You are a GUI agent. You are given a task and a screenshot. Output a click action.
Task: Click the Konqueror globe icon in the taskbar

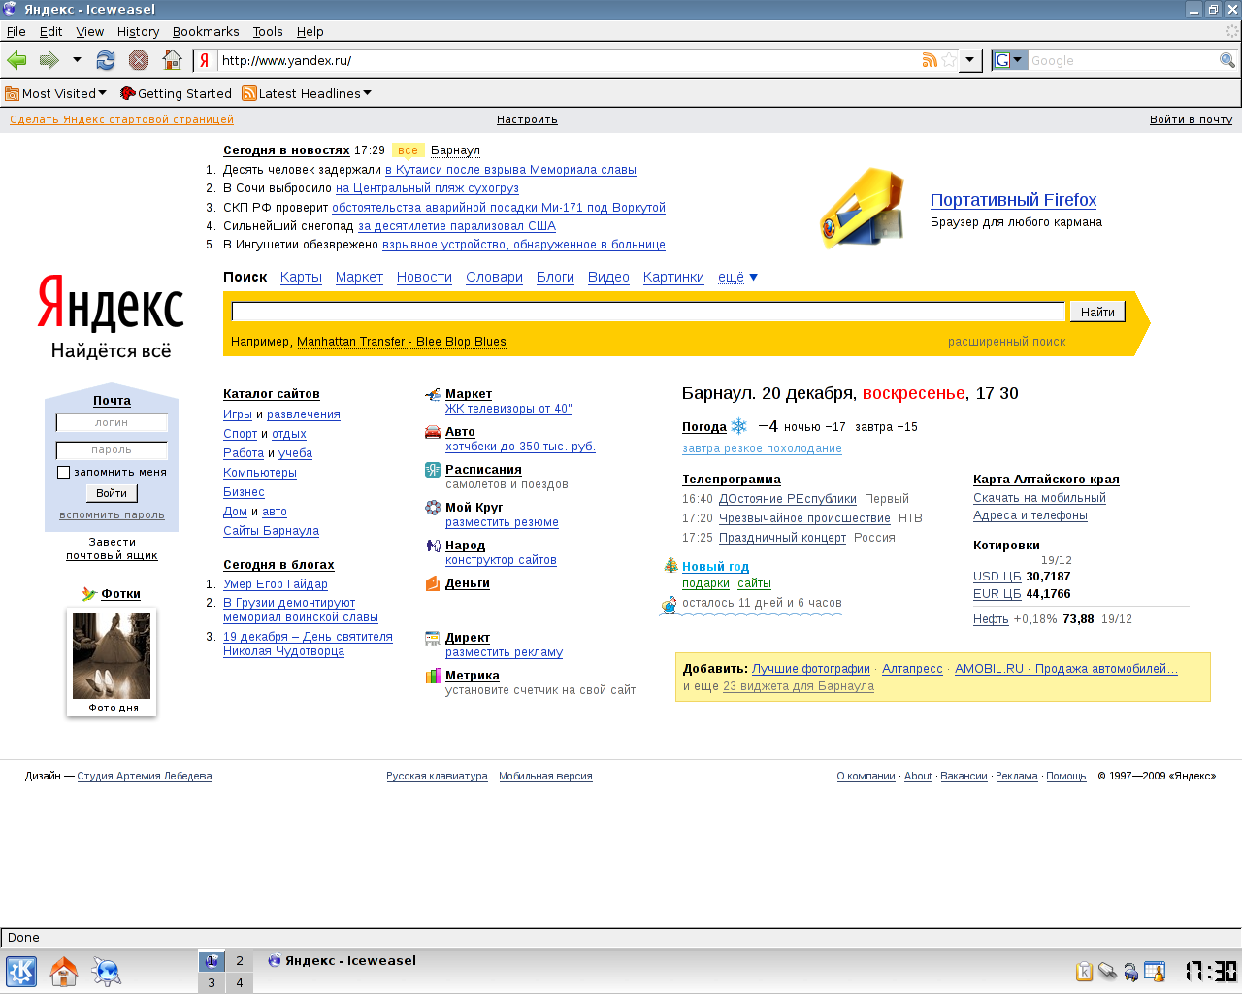(x=106, y=972)
